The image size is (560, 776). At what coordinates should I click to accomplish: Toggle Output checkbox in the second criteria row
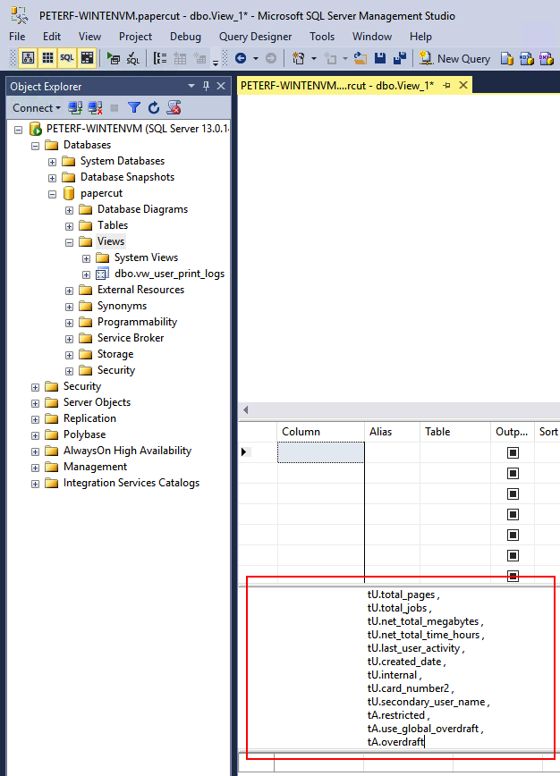(x=513, y=473)
